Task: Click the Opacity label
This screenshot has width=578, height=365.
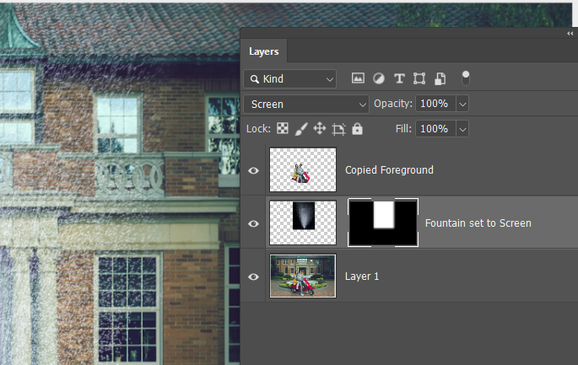Action: (393, 104)
